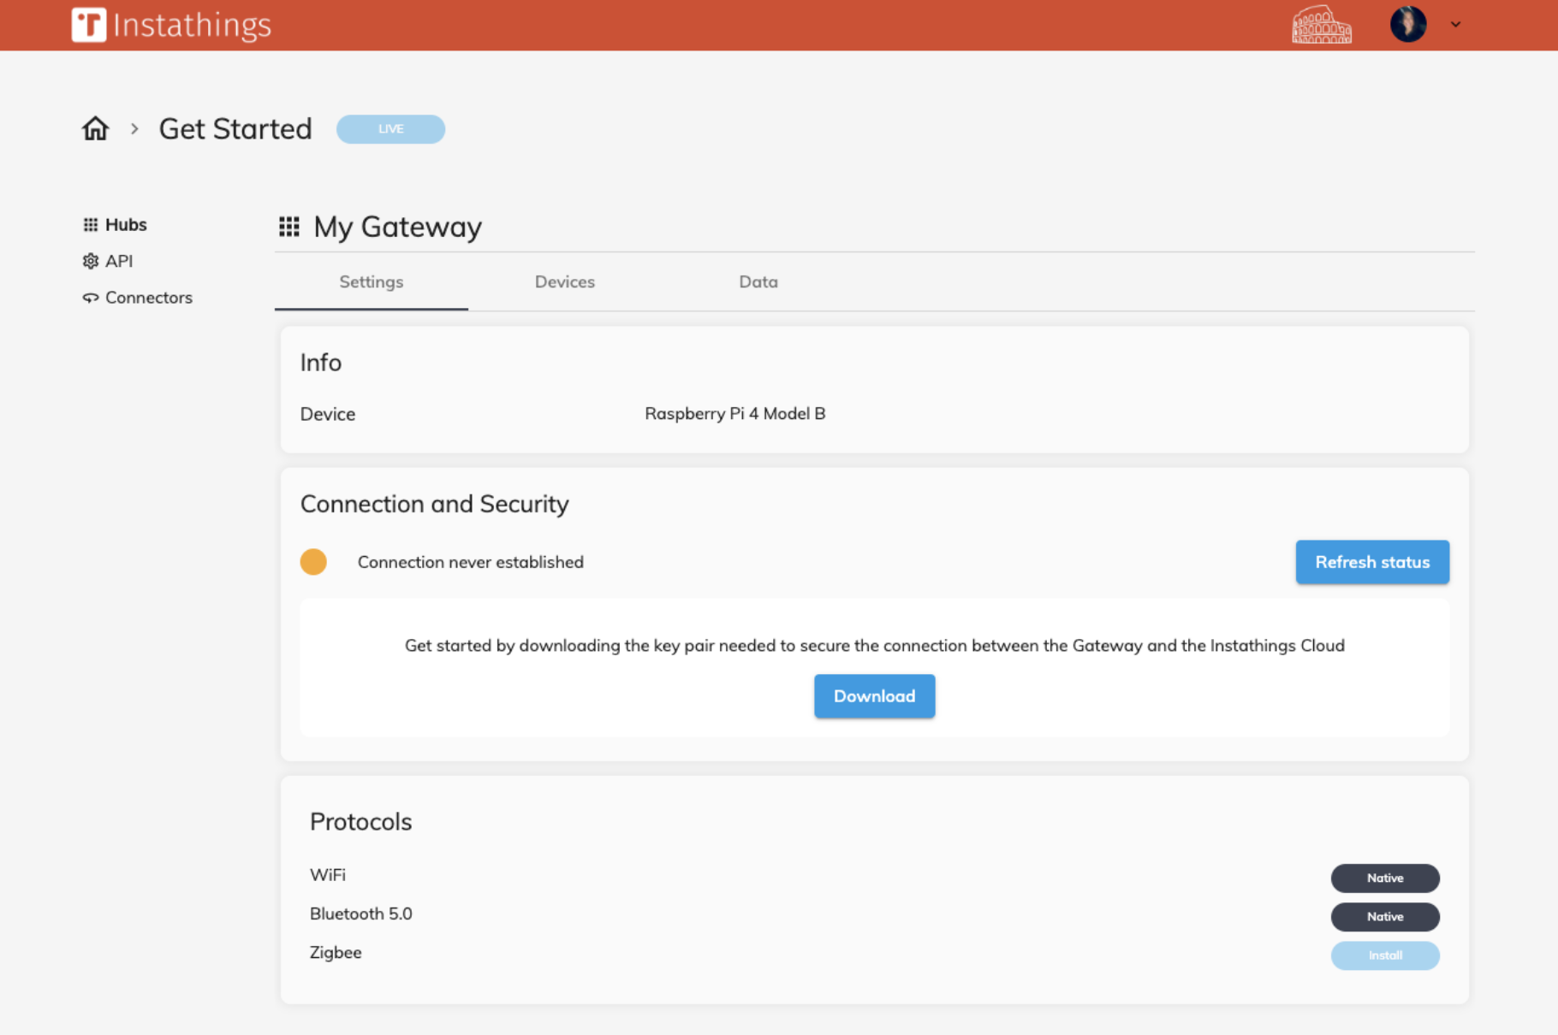This screenshot has width=1558, height=1035.
Task: Click the My Gateway heading
Action: click(x=398, y=227)
